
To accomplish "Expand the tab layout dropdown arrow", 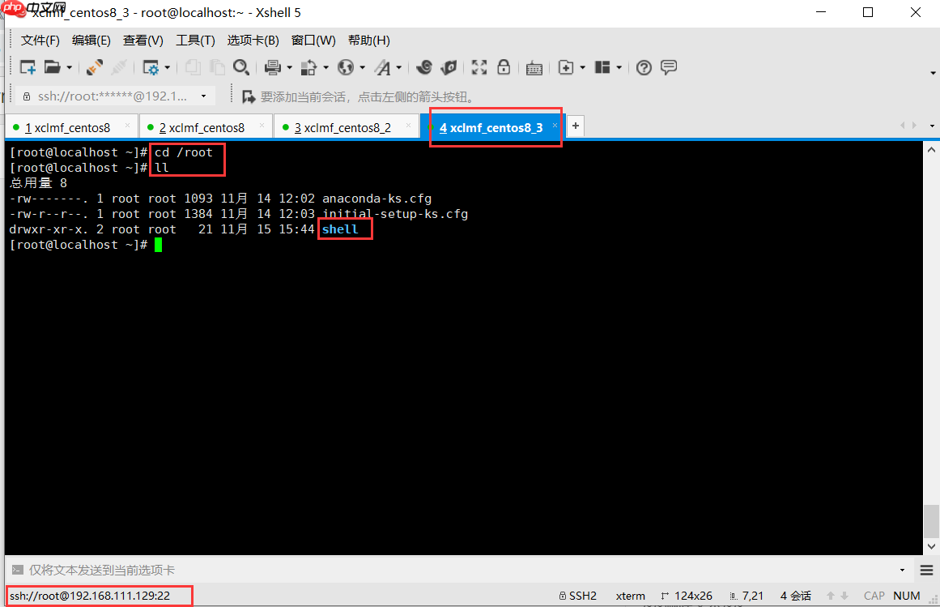I will click(x=619, y=68).
